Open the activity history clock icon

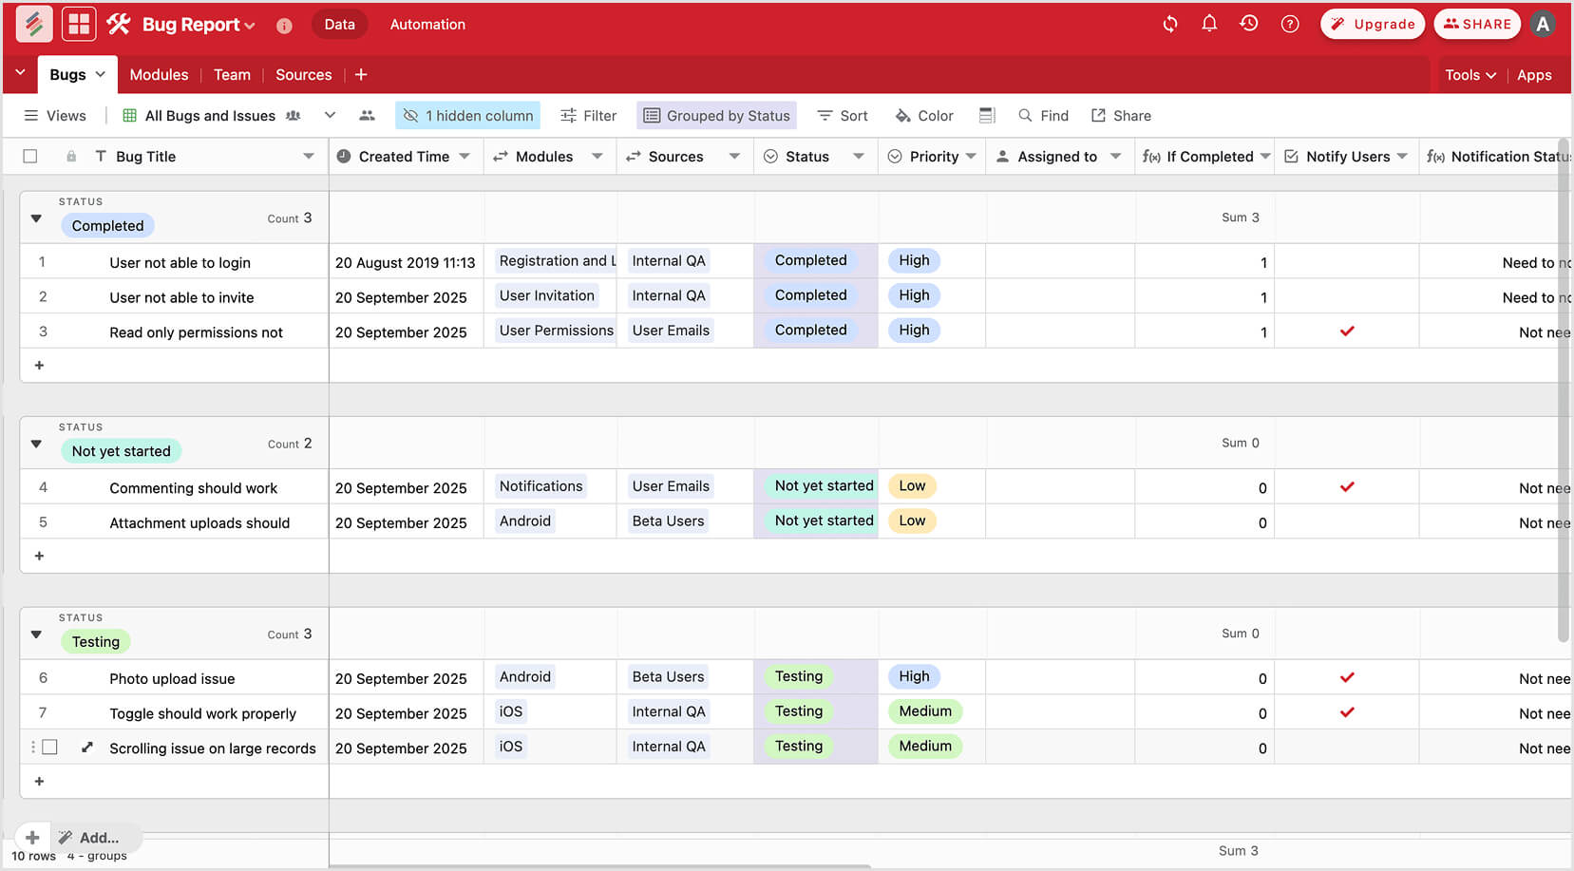1249,24
